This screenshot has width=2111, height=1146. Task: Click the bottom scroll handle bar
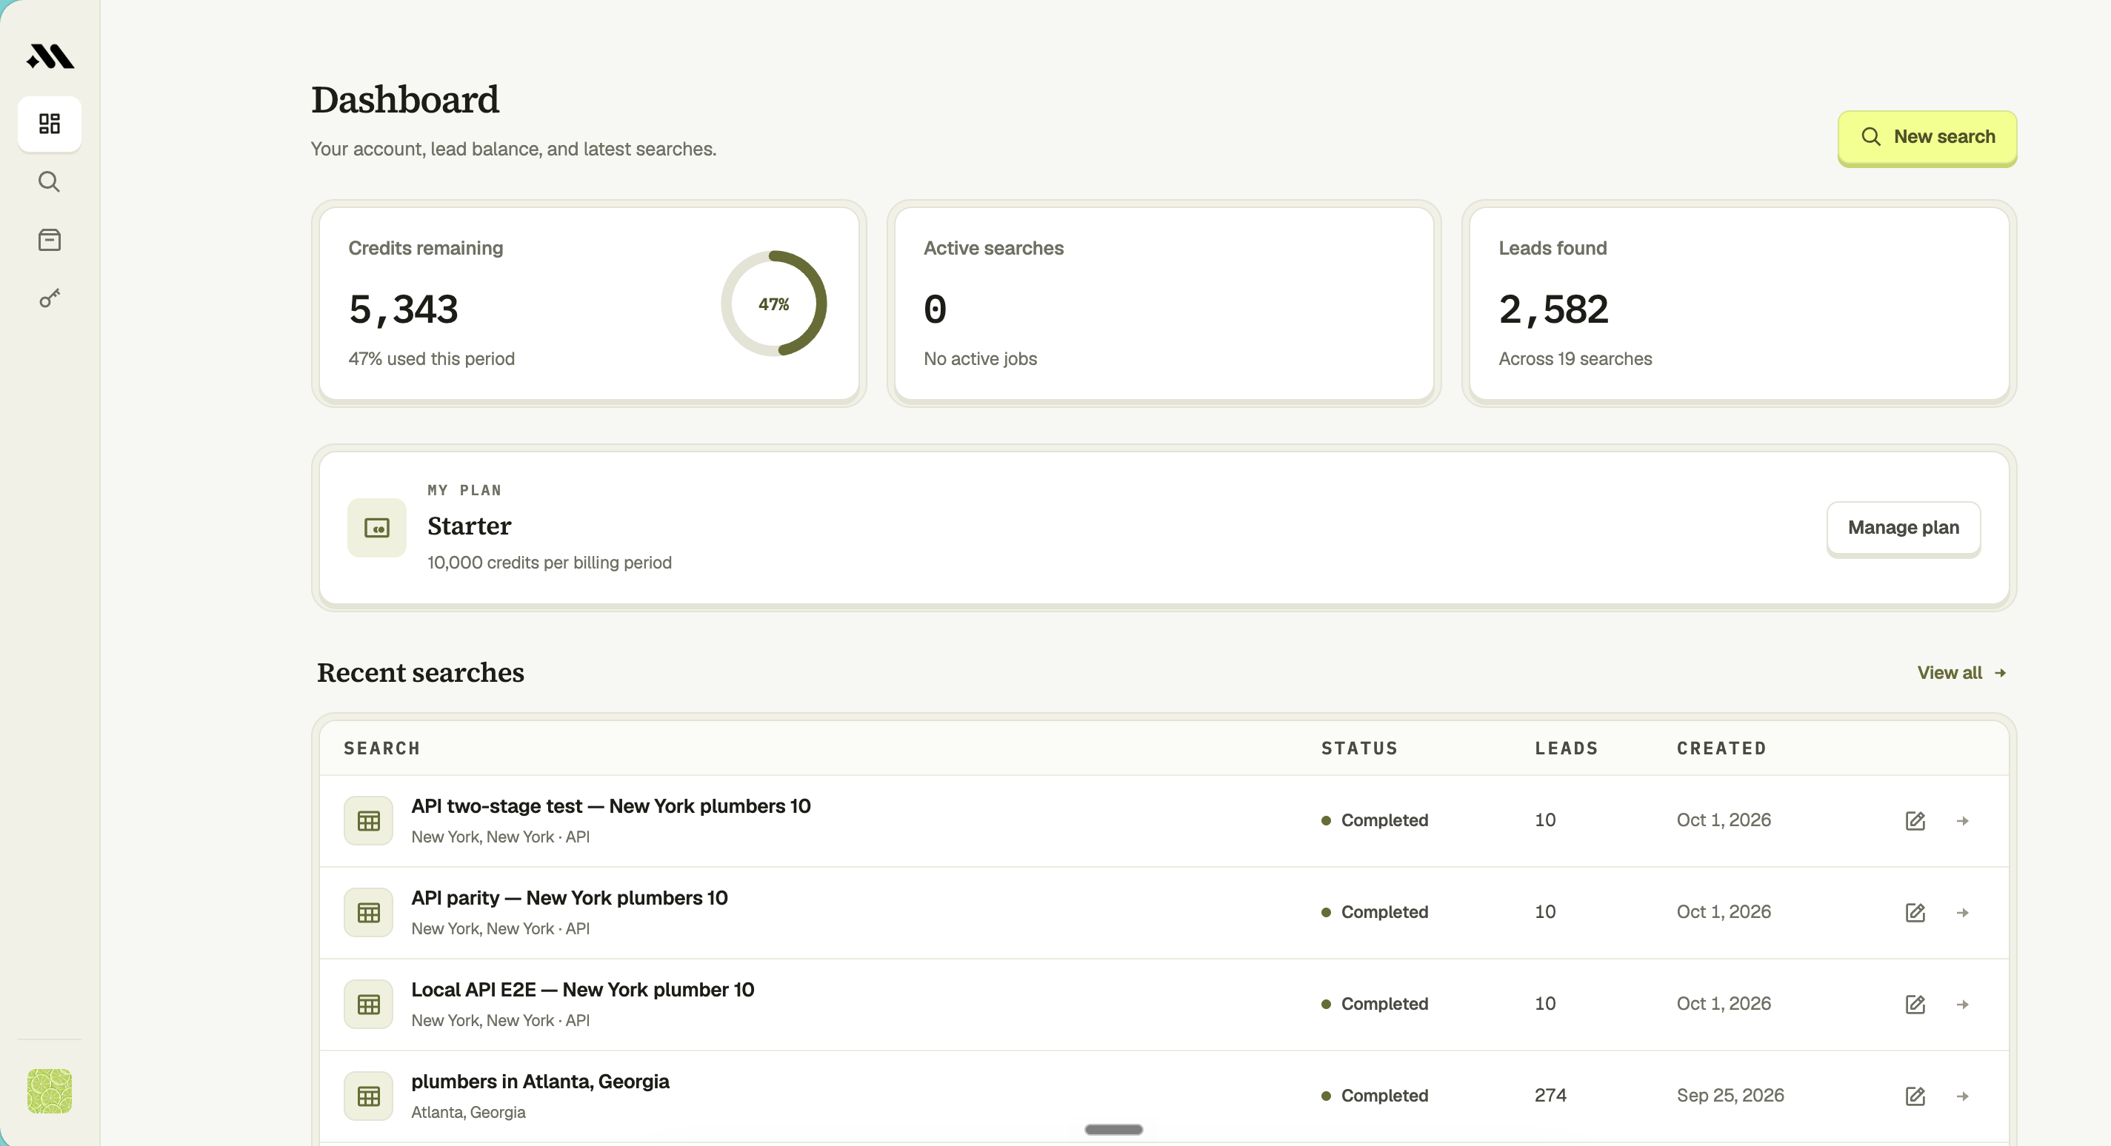tap(1113, 1129)
